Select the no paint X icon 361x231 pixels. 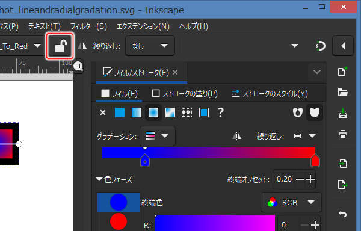tap(103, 112)
